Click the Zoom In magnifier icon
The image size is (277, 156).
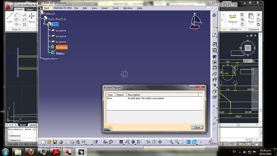pos(171,142)
